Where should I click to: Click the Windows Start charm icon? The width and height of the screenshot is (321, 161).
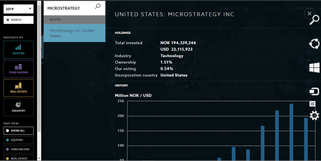pos(314,68)
